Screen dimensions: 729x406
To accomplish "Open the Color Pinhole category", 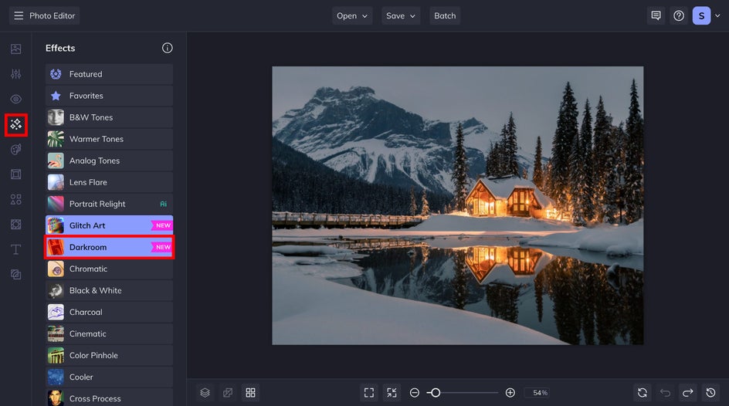I will pyautogui.click(x=109, y=355).
